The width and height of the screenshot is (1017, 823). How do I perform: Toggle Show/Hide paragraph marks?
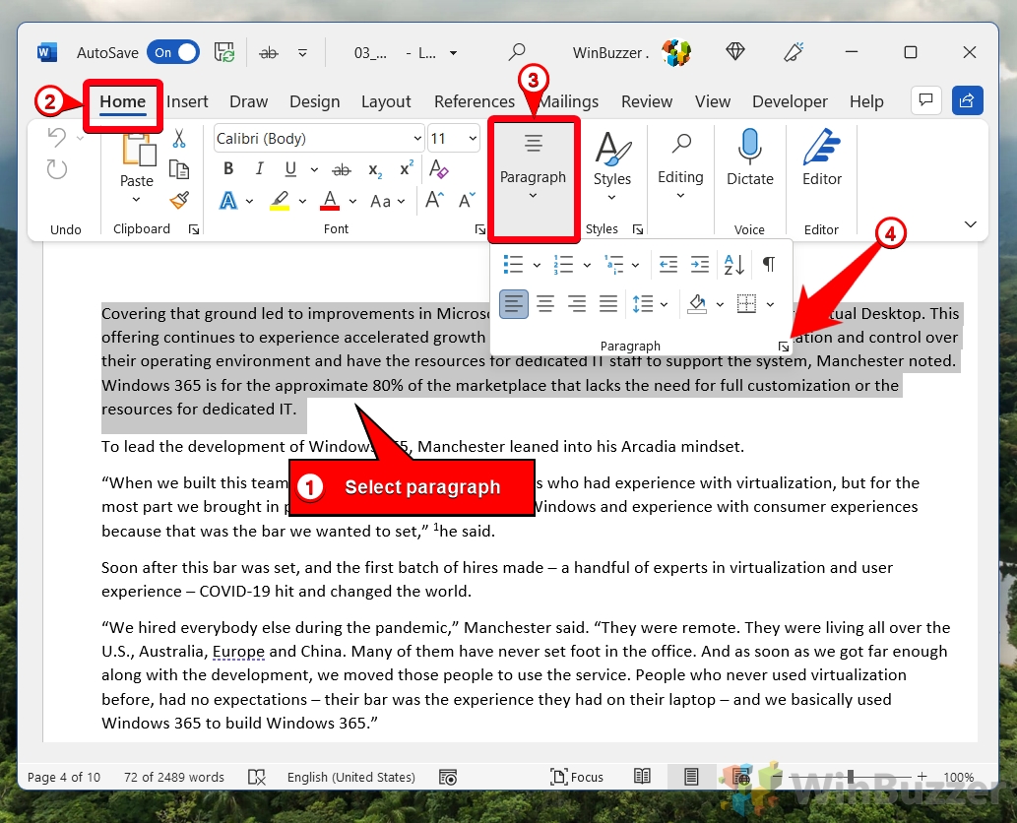click(769, 264)
